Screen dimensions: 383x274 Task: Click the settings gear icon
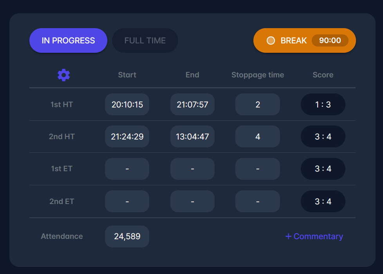pyautogui.click(x=63, y=75)
